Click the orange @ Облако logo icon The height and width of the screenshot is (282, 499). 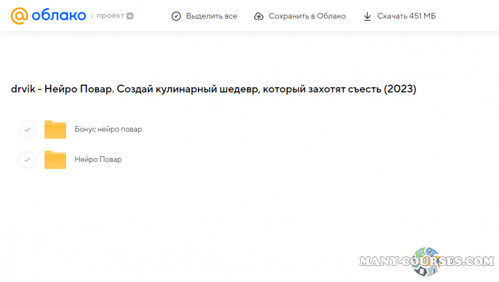(x=19, y=16)
